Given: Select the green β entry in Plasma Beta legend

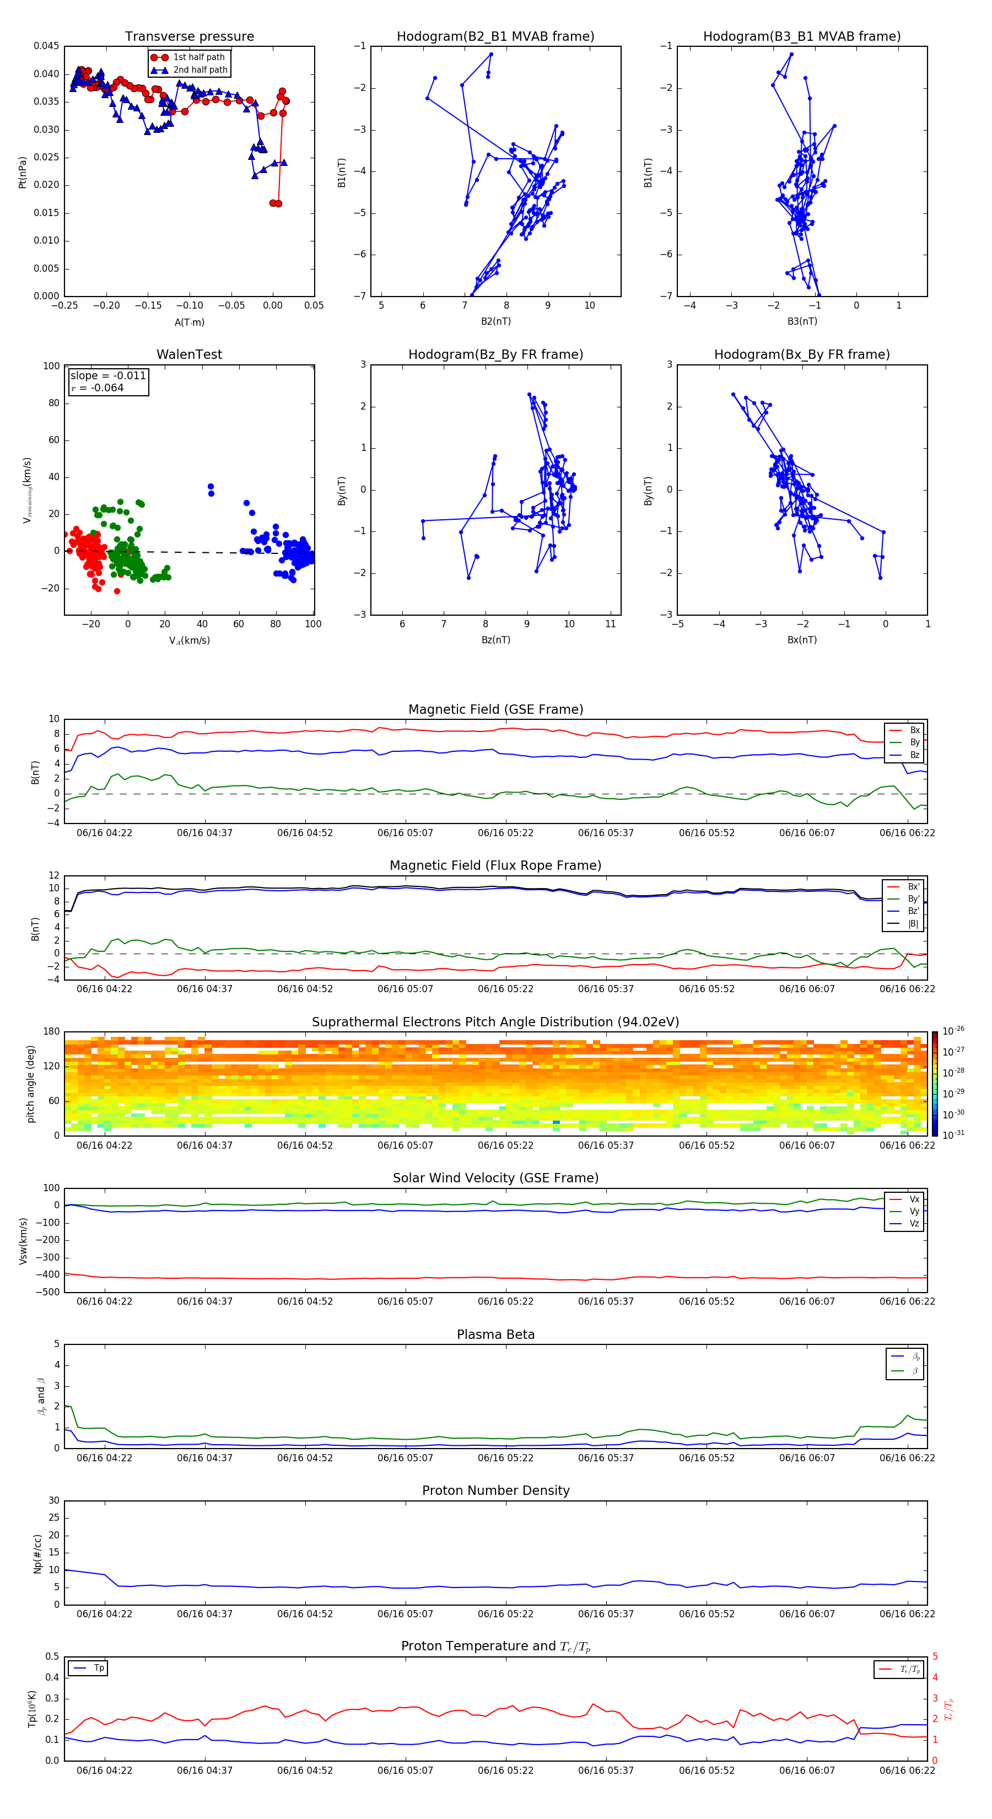Looking at the screenshot, I should (905, 1371).
